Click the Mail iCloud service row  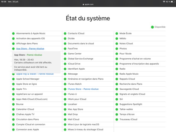click(73, 119)
